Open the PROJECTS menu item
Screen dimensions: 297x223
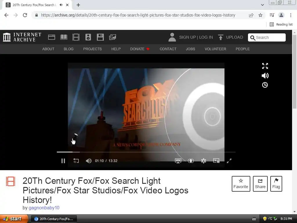pos(93,49)
